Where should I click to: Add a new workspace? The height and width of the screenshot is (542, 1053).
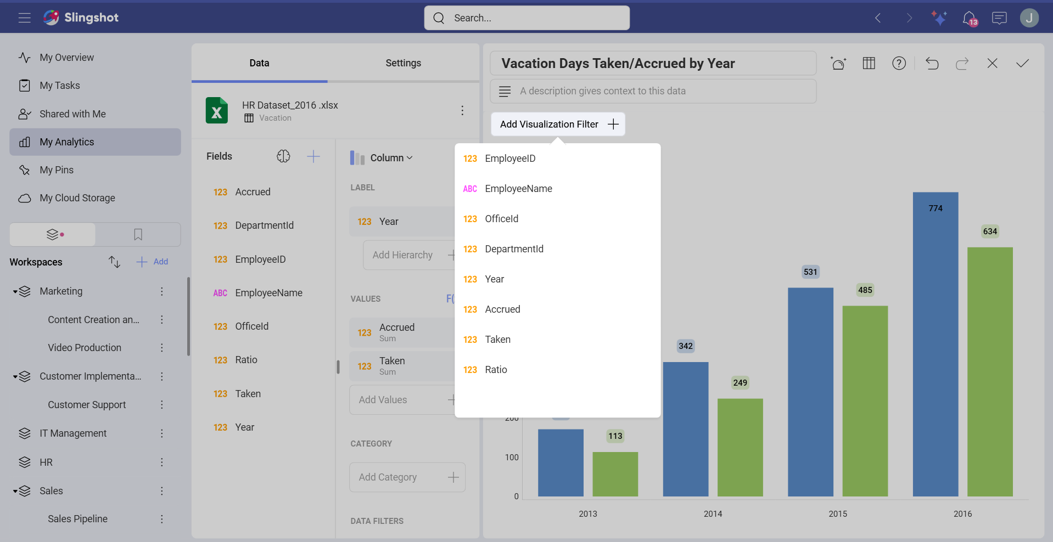point(152,262)
